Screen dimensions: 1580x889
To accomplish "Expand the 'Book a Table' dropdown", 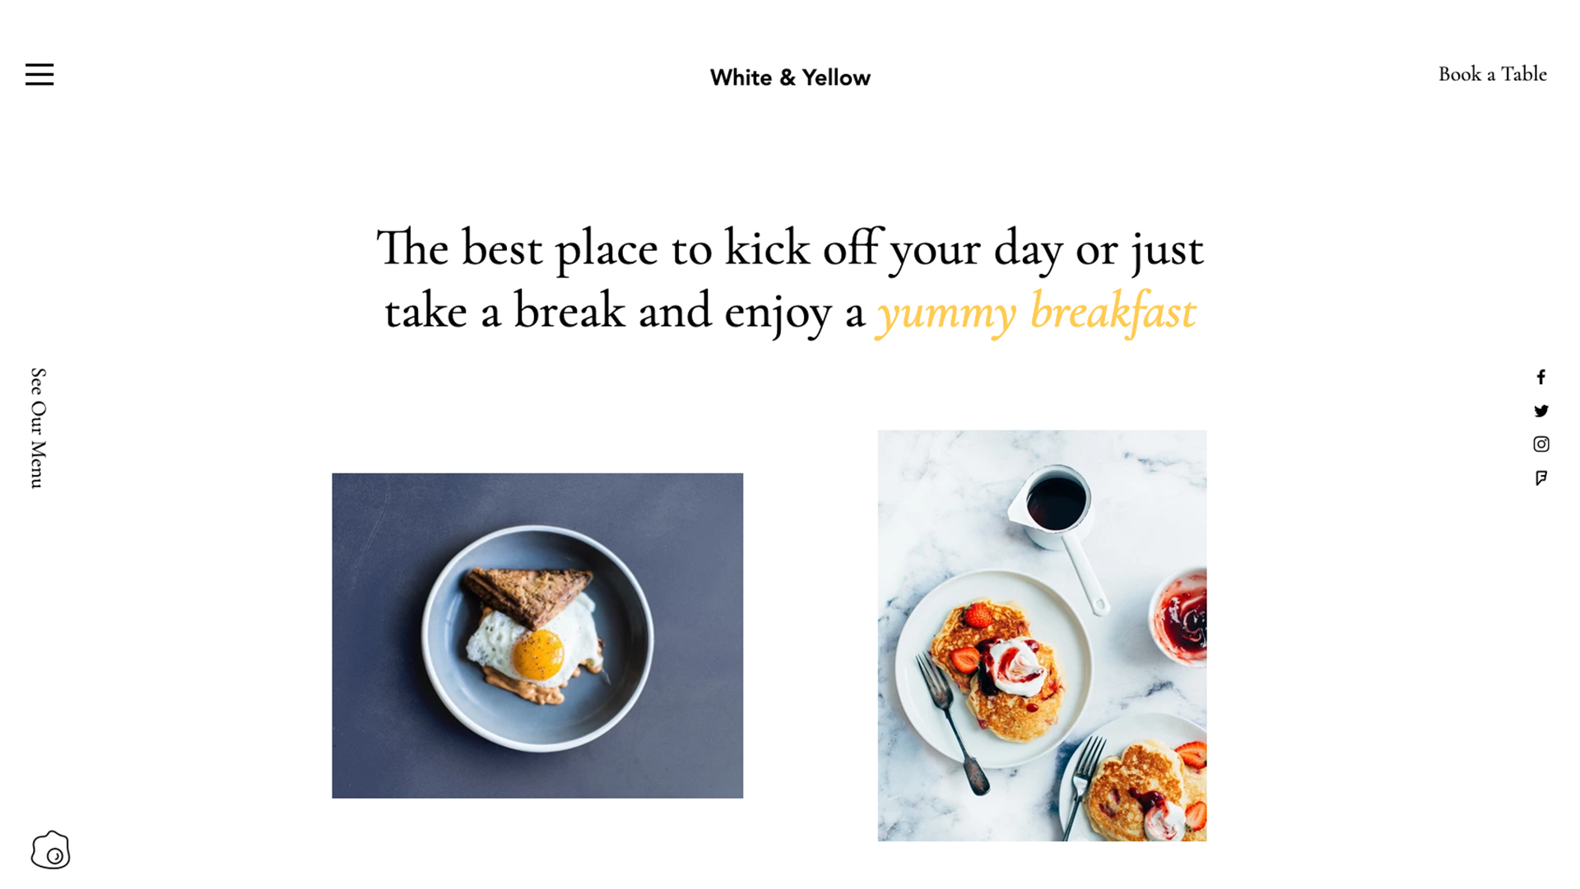I will [x=1494, y=74].
